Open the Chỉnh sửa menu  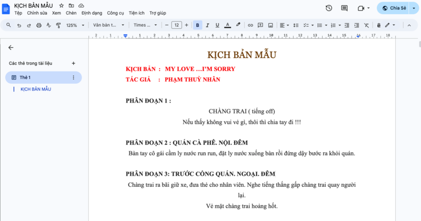coord(37,13)
